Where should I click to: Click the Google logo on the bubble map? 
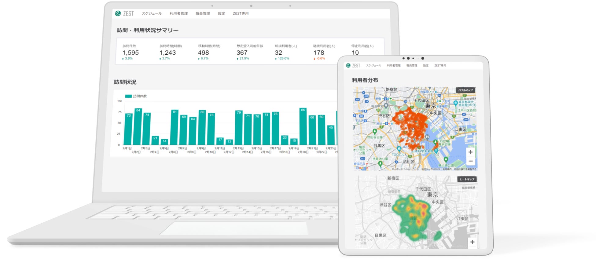pyautogui.click(x=362, y=168)
